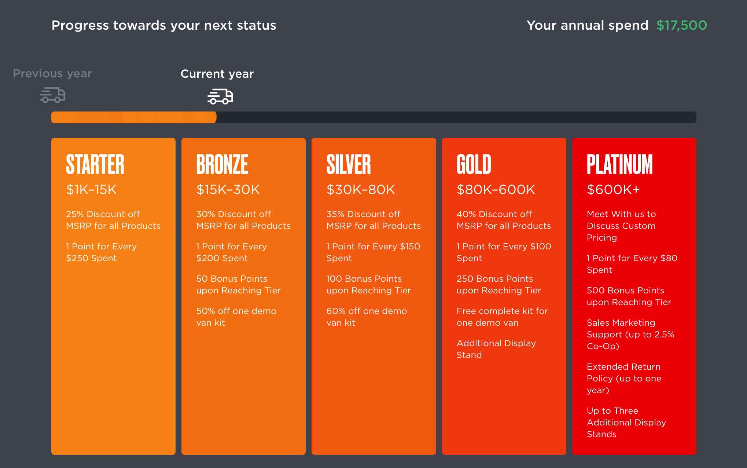Click the orange progress bar fill
The height and width of the screenshot is (468, 747).
pos(134,117)
